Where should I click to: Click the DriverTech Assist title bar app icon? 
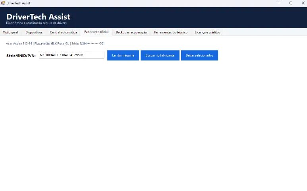tap(3, 3)
